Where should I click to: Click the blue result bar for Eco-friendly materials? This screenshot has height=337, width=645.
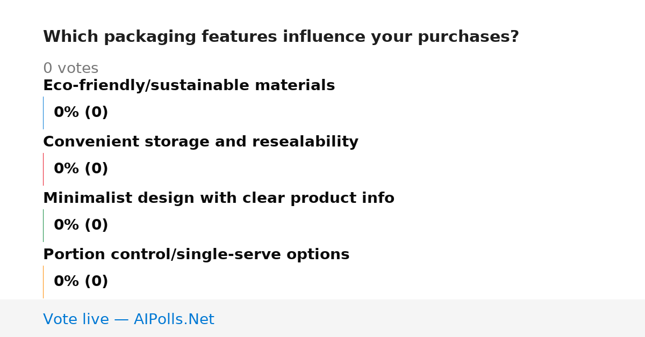pos(43,113)
